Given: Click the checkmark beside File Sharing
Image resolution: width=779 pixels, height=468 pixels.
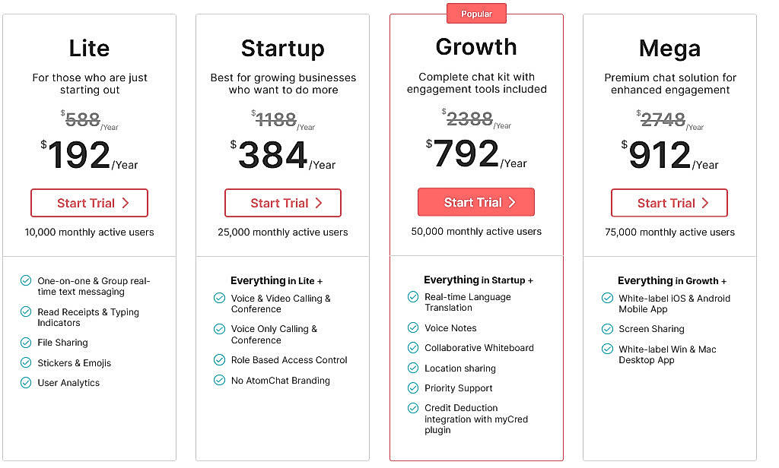Looking at the screenshot, I should click(25, 343).
